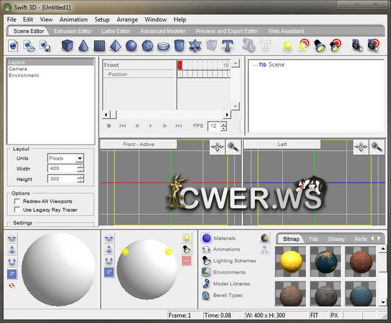The image size is (391, 323).
Task: Insert a torus primitive
Action: click(163, 46)
